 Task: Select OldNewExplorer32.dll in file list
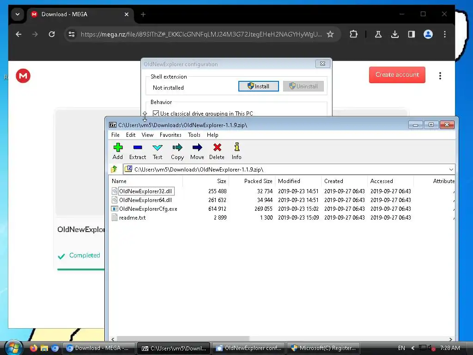[146, 191]
